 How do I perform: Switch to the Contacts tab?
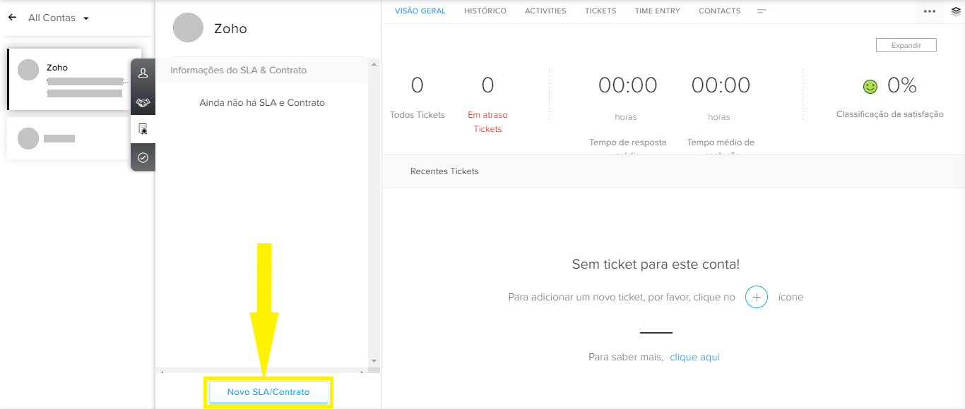click(720, 11)
